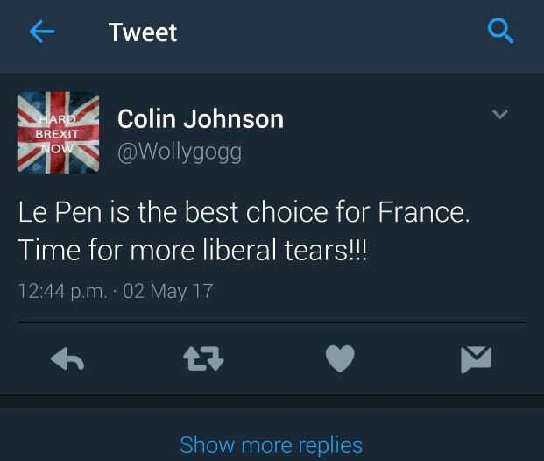
Task: Retweet the Le Pen tweet
Action: click(x=203, y=359)
